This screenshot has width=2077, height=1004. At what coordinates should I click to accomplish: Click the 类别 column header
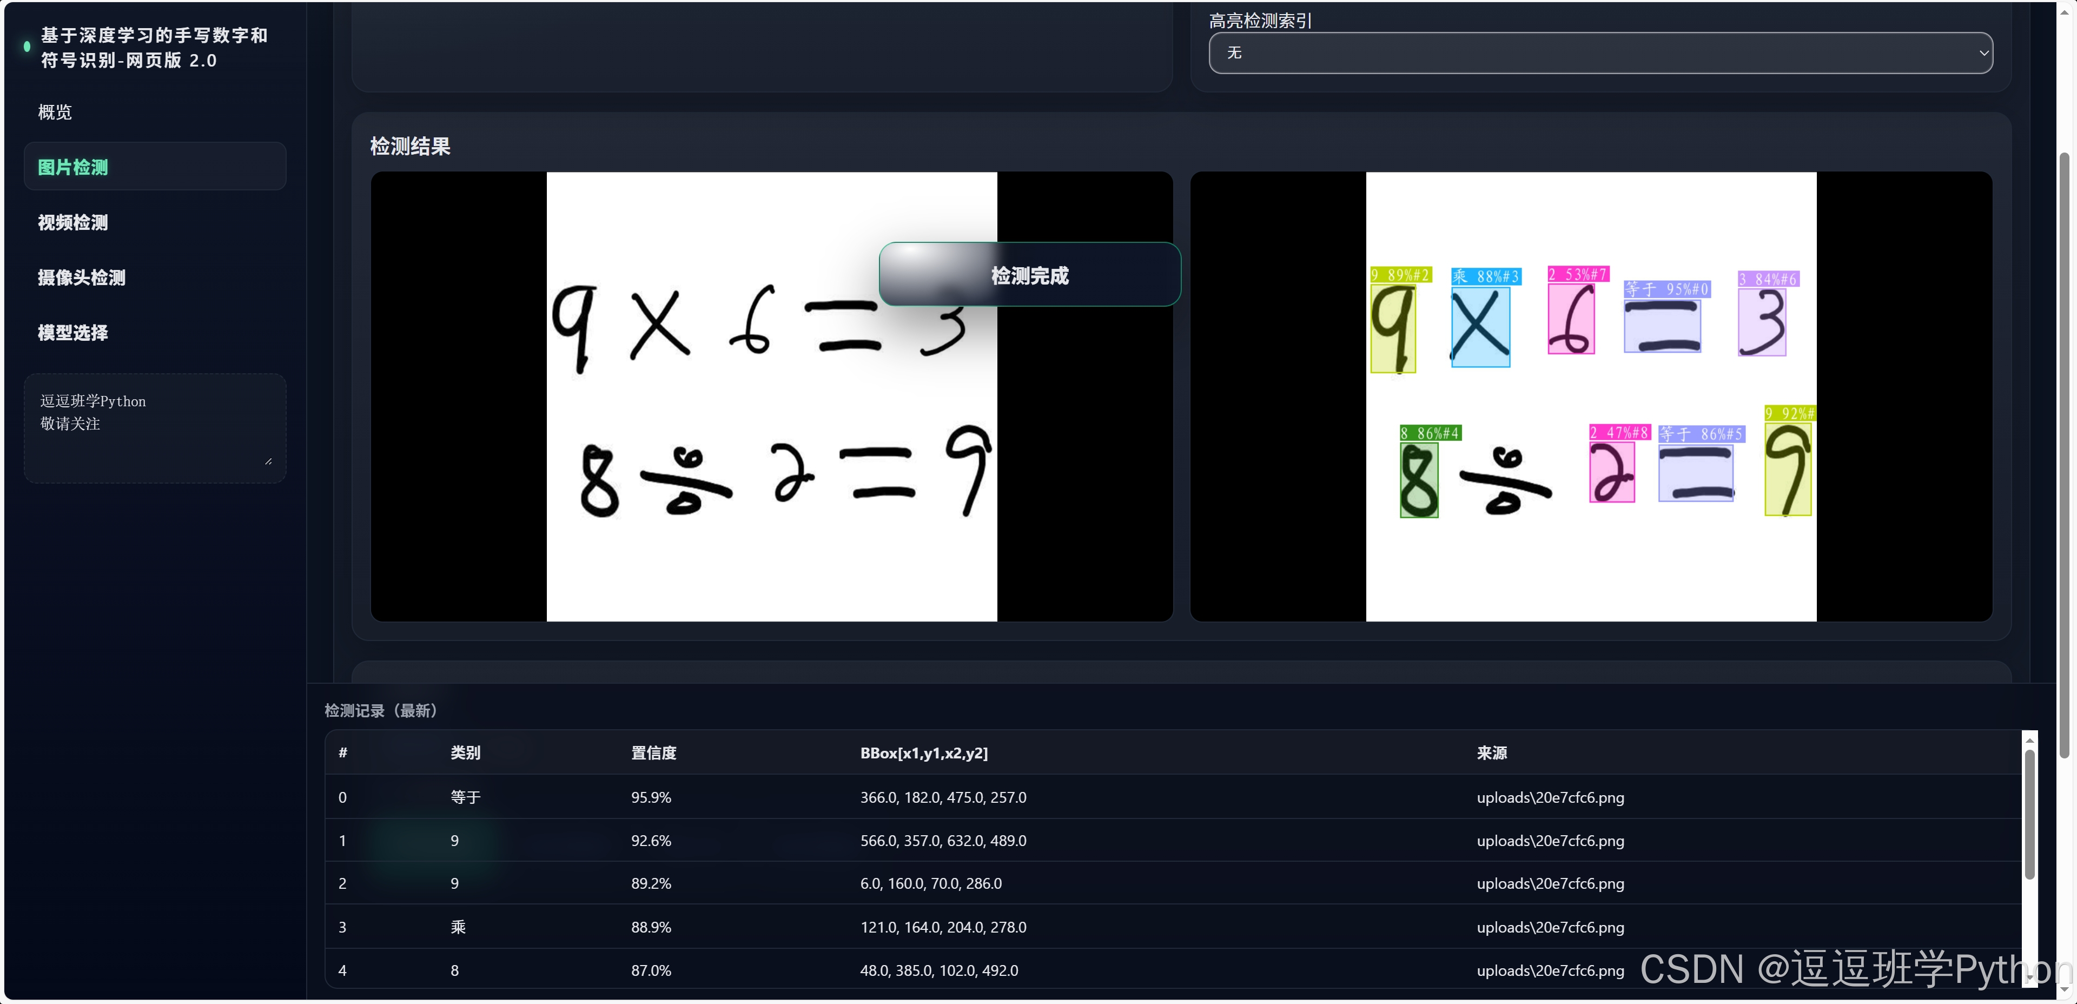point(465,752)
